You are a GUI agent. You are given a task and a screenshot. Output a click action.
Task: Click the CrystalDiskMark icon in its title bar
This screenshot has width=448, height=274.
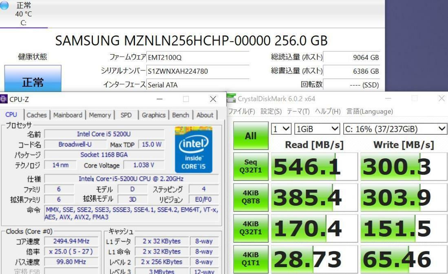point(232,99)
